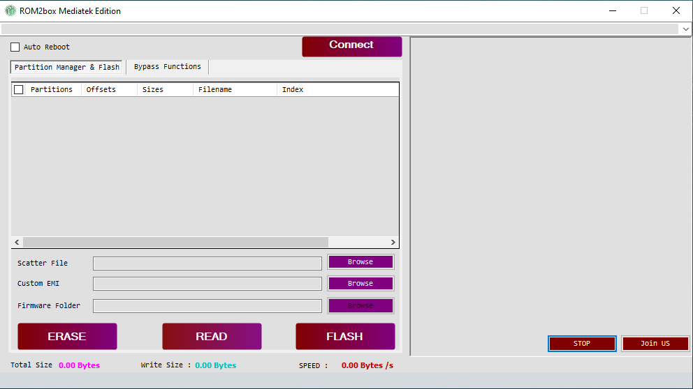The height and width of the screenshot is (389, 693).
Task: Click the Write Size 0.00 Bytes value
Action: coord(216,365)
